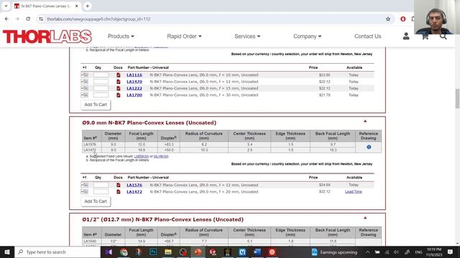
Task: Select the N-BK7 Plano-Convex Lenses browser tab
Action: click(x=45, y=6)
